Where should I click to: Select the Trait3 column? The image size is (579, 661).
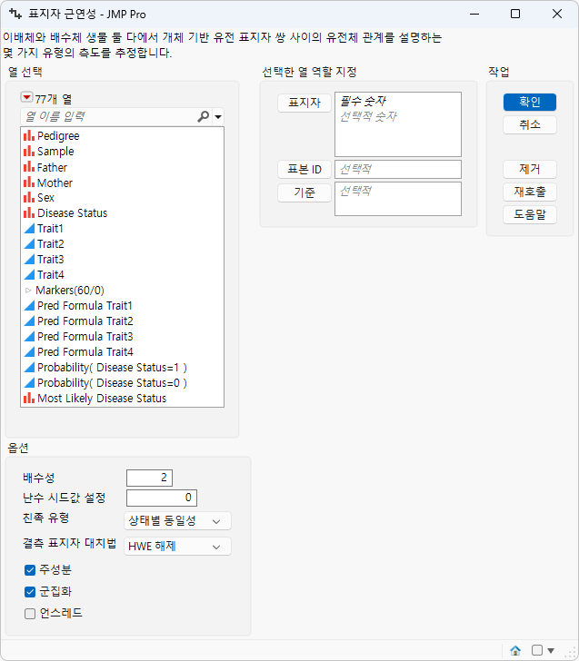click(x=51, y=260)
